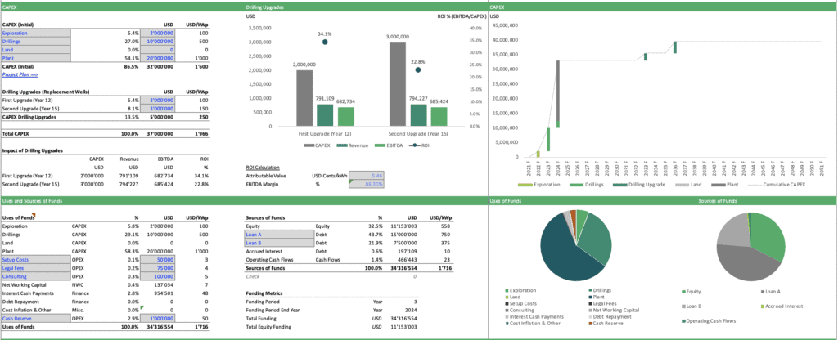Click Revenue legend entry in Drilling Upgrades chart
Viewport: 838px width, 340px height.
click(351, 145)
